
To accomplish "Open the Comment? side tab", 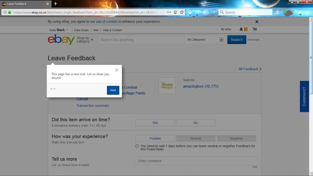I will click(x=304, y=96).
